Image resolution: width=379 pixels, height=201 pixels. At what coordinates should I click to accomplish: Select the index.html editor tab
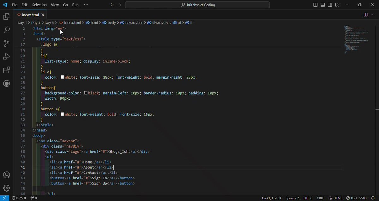[30, 15]
